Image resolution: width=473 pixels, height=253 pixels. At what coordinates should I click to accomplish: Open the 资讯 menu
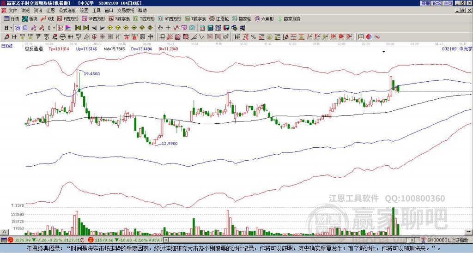pyautogui.click(x=38, y=11)
